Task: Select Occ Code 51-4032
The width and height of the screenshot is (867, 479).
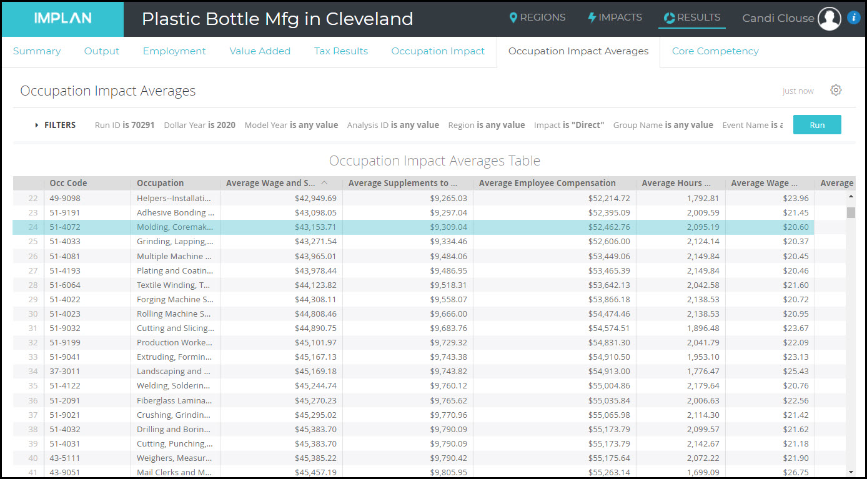Action: [65, 429]
